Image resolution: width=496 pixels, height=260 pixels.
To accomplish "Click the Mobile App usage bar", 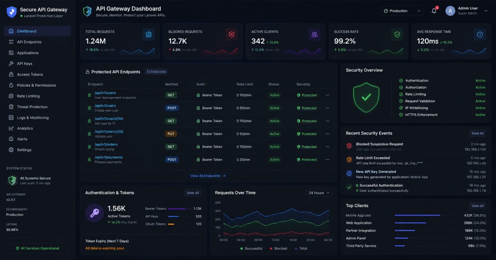I will (417, 215).
